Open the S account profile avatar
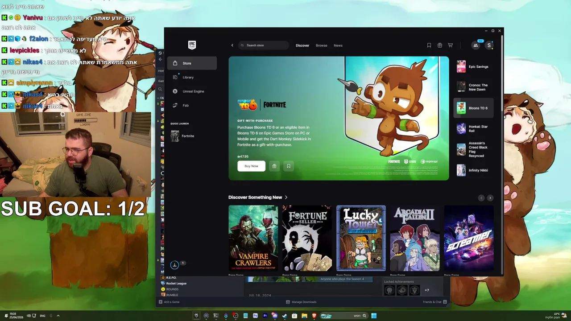Image resolution: width=571 pixels, height=321 pixels. [489, 45]
